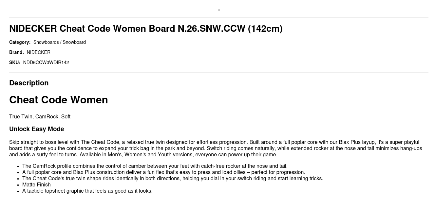435x209 pixels.
Task: Click the horizontal divider above the Description heading
Action: click(219, 73)
